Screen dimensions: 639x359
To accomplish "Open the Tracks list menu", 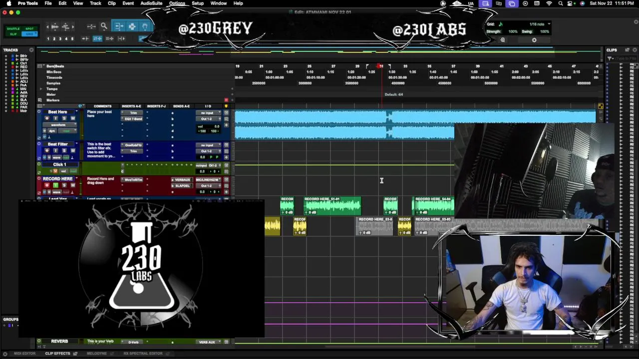I will pyautogui.click(x=31, y=50).
